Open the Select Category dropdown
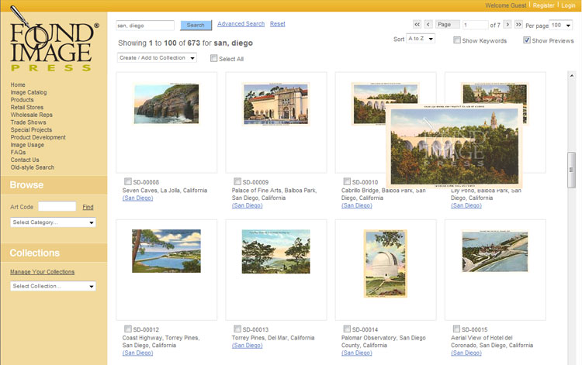The image size is (582, 365). click(x=53, y=222)
